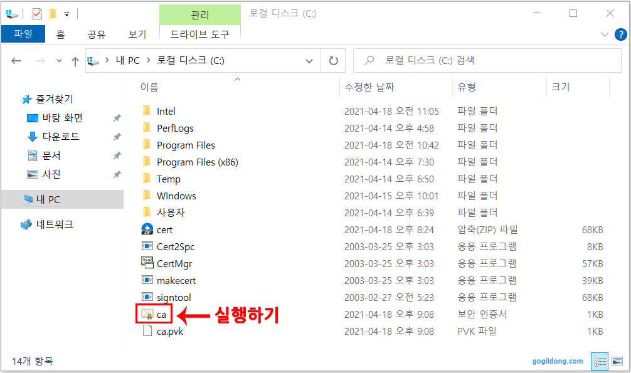Select the ca.pvk file icon

coord(147,331)
